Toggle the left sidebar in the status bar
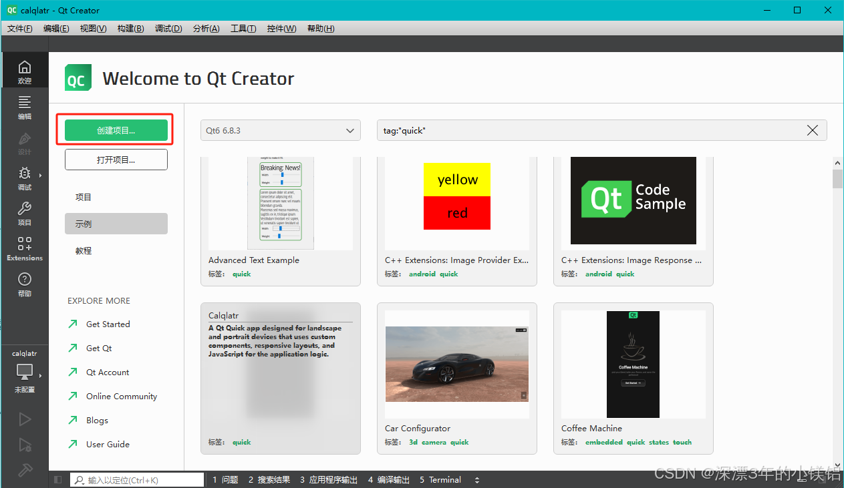Image resolution: width=844 pixels, height=488 pixels. tap(58, 479)
